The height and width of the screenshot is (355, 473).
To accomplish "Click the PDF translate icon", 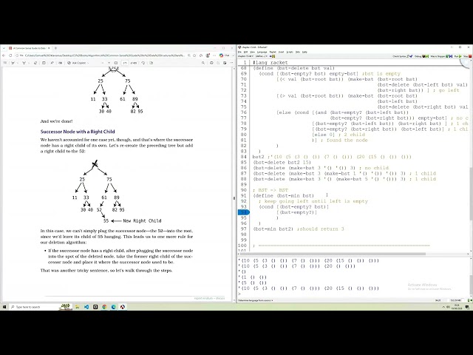I will click(x=60, y=63).
